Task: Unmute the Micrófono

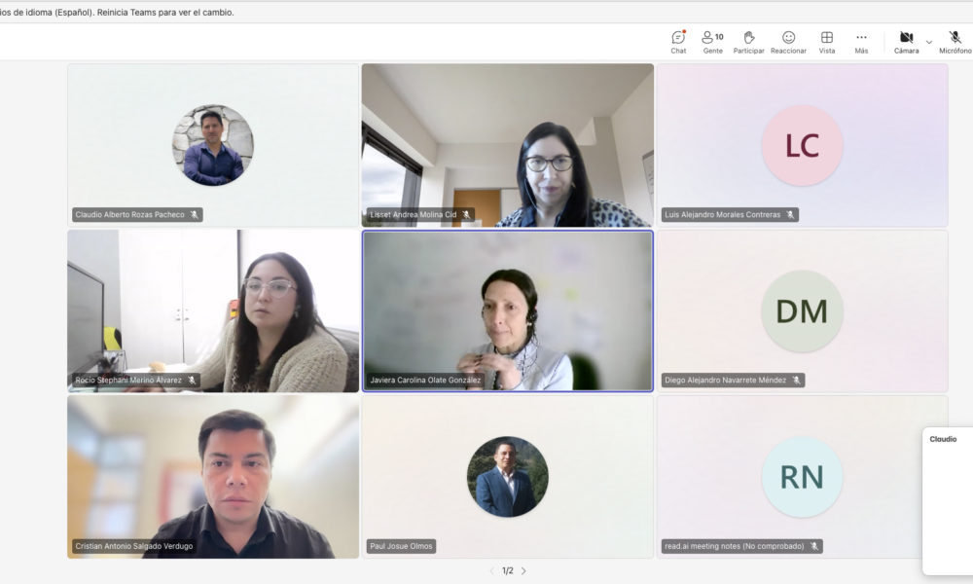Action: click(955, 41)
